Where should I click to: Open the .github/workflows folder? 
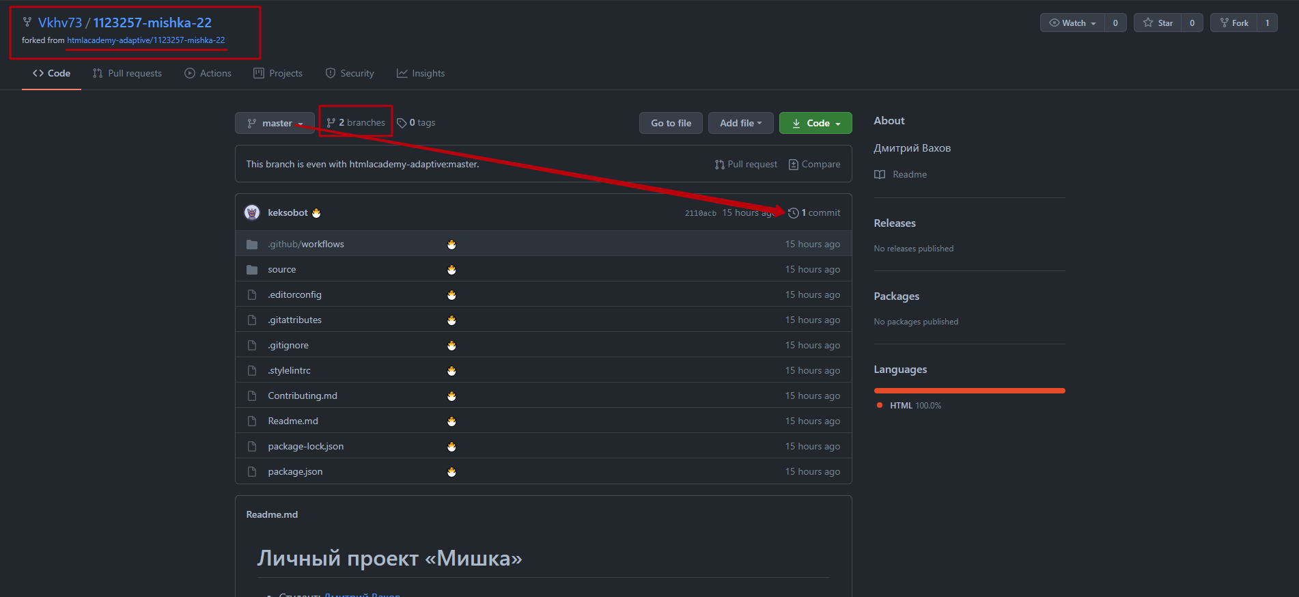pyautogui.click(x=305, y=244)
